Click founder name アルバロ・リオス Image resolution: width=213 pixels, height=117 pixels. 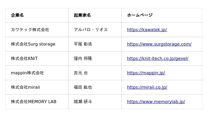[91, 30]
